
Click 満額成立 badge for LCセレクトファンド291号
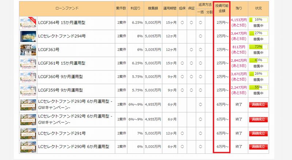[258, 133]
